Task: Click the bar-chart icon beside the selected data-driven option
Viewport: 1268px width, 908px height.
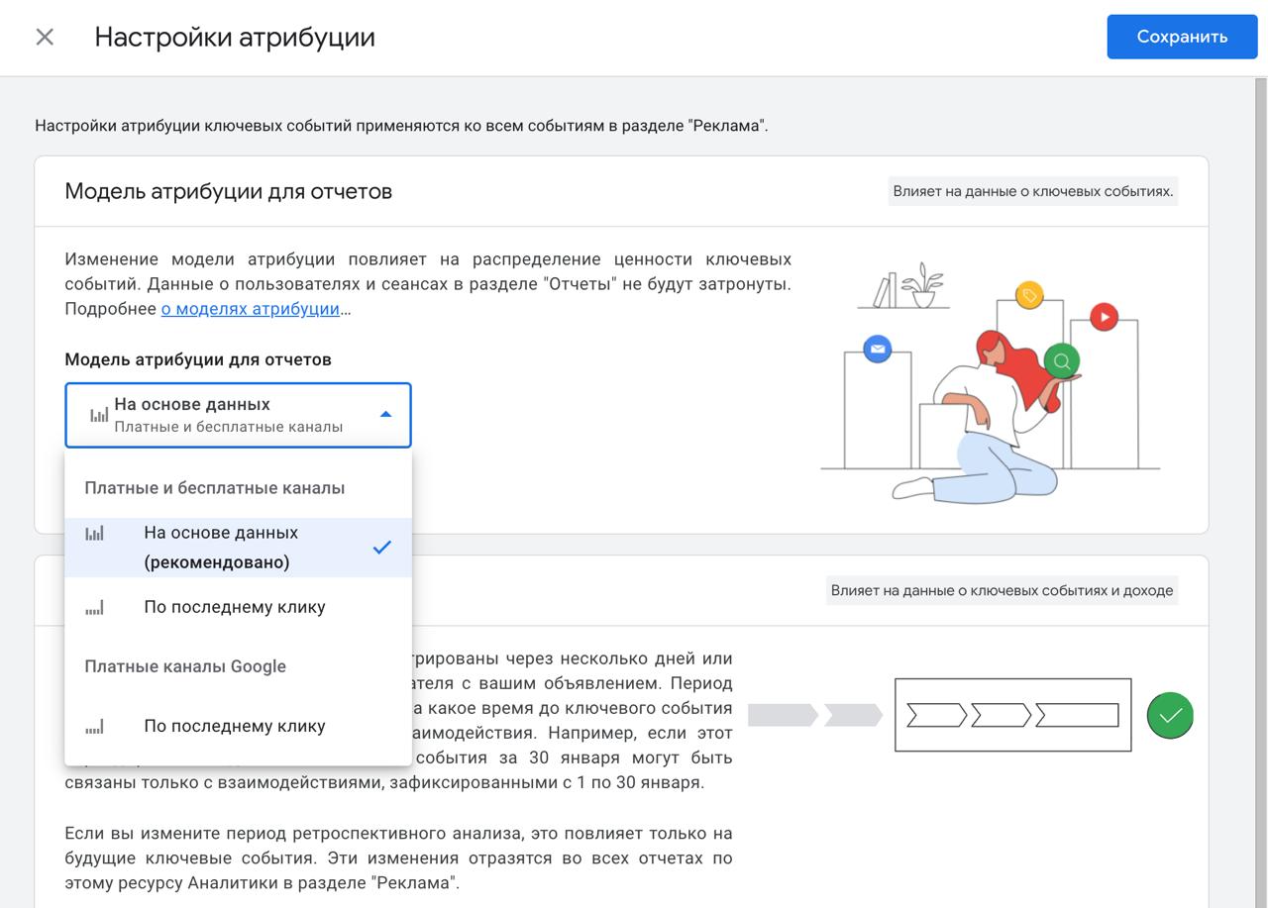Action: 94,534
